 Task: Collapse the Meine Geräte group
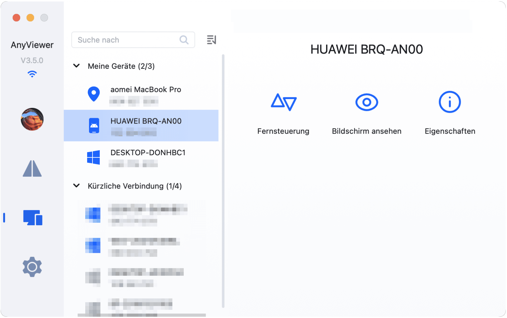(76, 66)
